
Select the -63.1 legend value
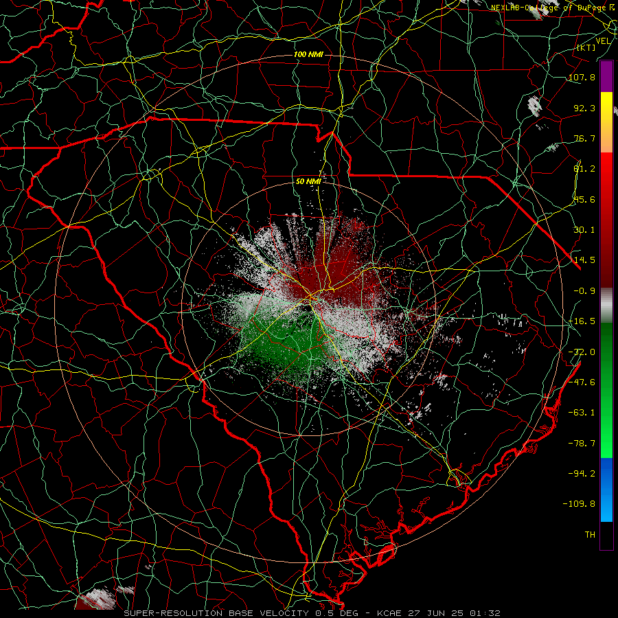pyautogui.click(x=582, y=413)
